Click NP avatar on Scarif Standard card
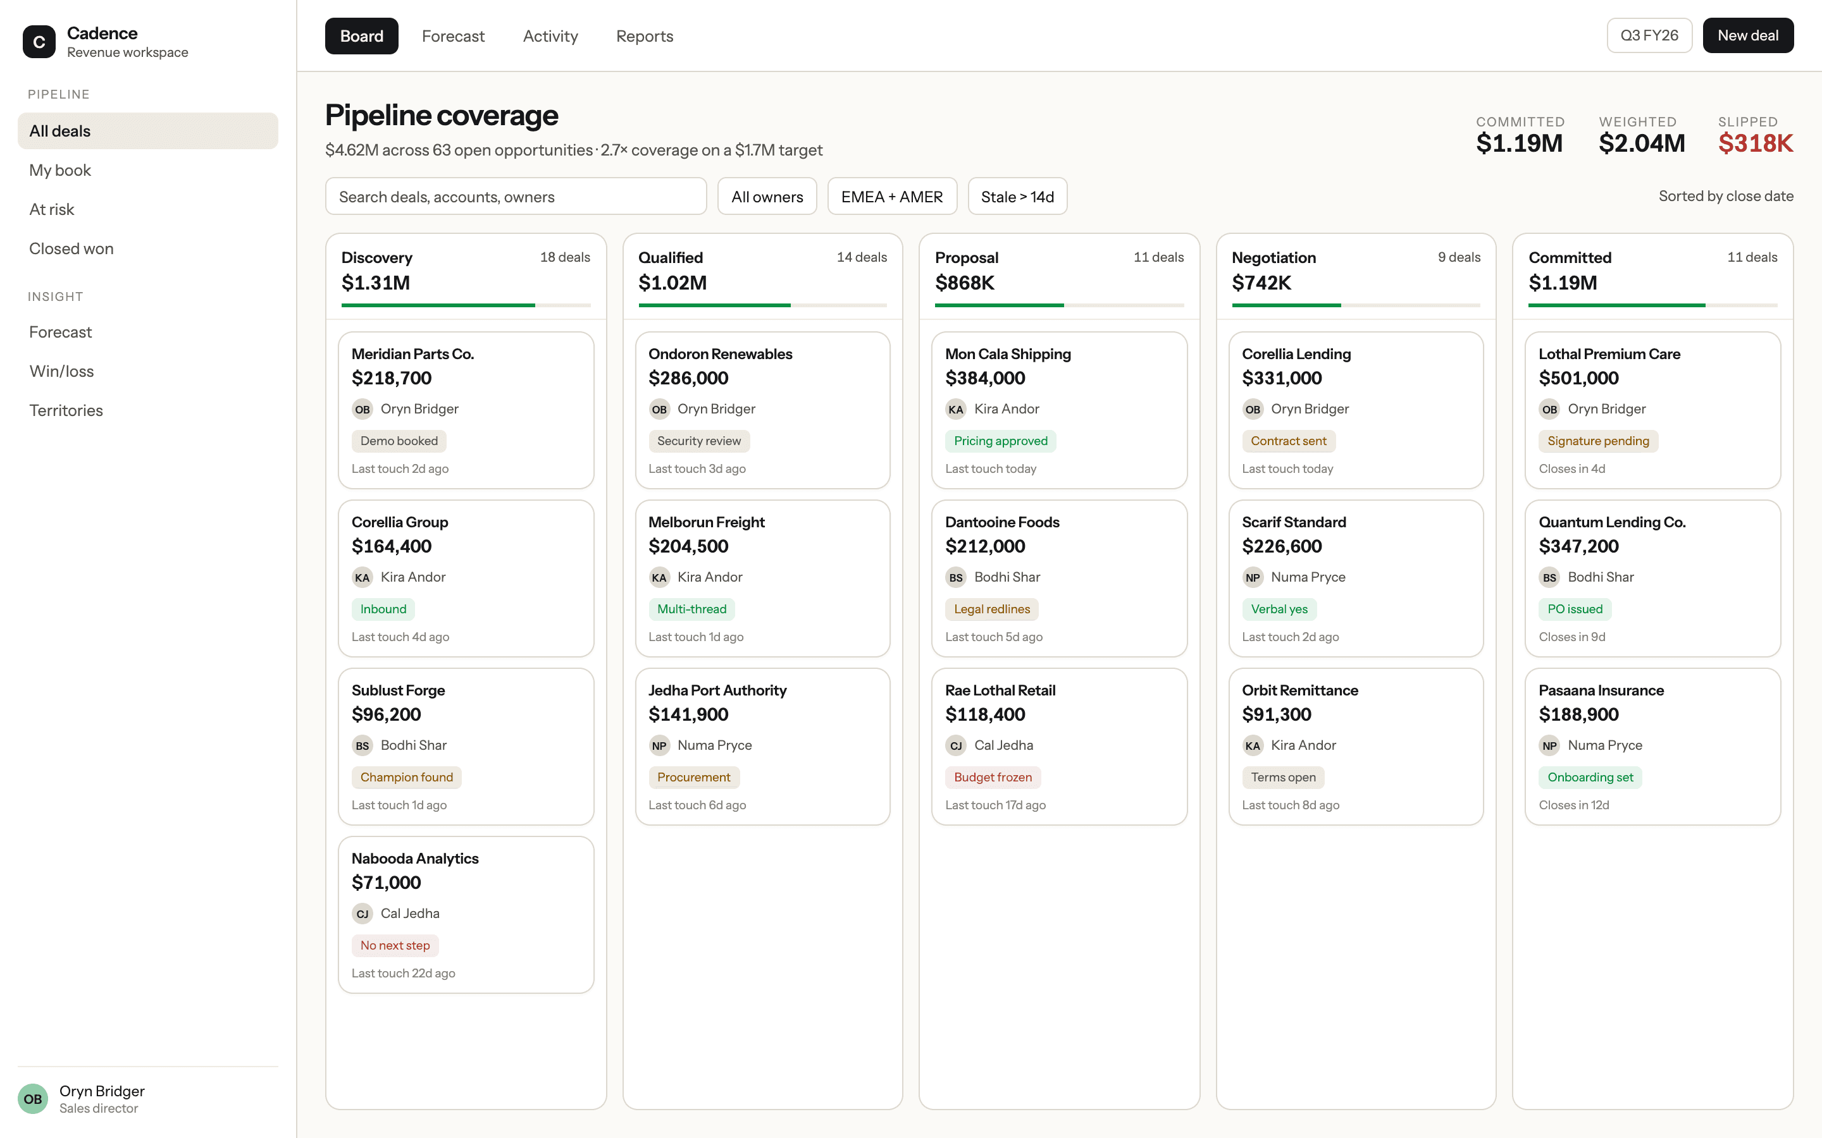 click(x=1253, y=577)
